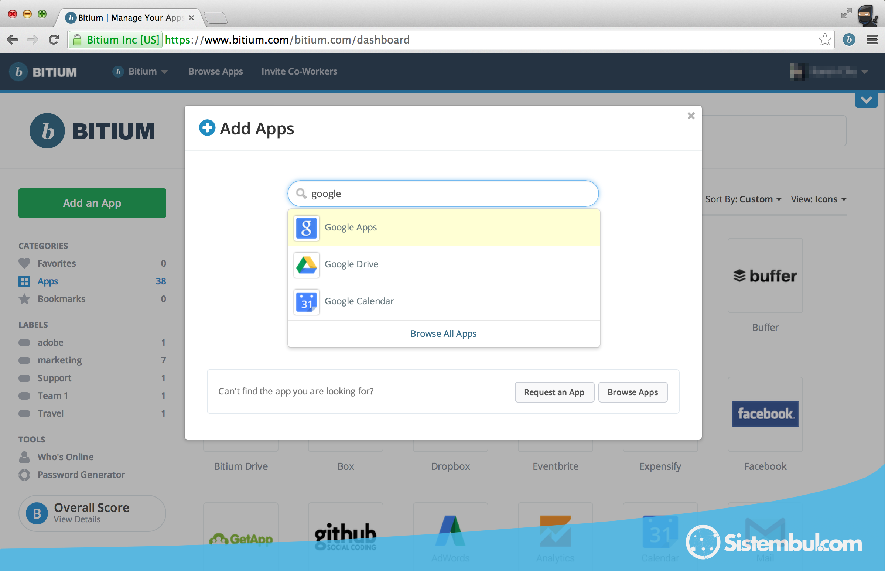Reload the page

tap(54, 40)
